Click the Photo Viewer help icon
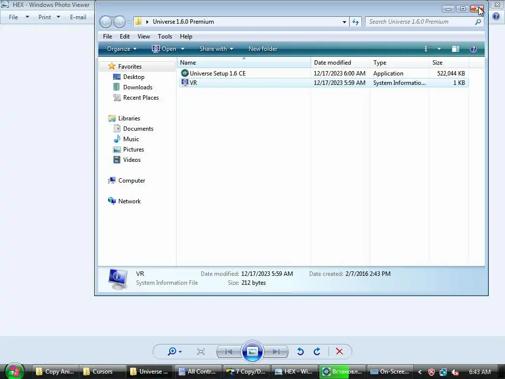 pyautogui.click(x=496, y=16)
